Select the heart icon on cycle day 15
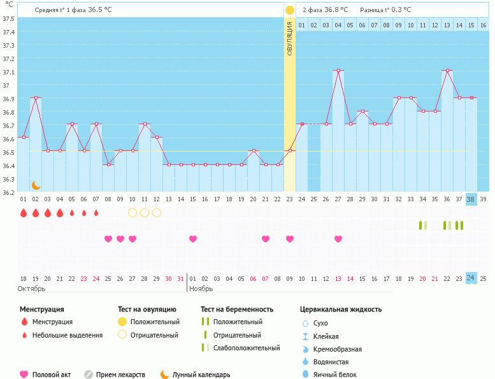 point(193,239)
